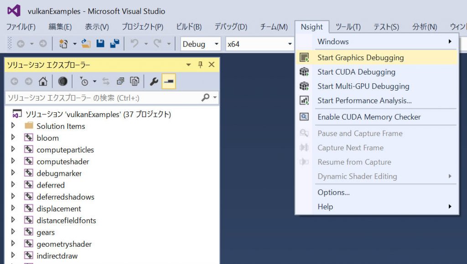
Task: Expand the gears project node
Action: 13,232
